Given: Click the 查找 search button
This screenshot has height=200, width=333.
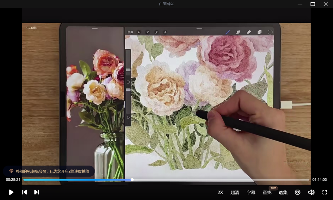Looking at the screenshot, I should click(x=267, y=193).
